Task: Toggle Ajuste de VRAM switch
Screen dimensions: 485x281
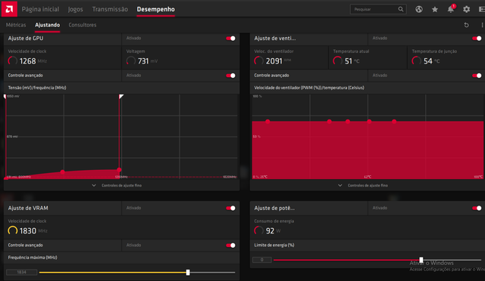Action: pyautogui.click(x=230, y=208)
